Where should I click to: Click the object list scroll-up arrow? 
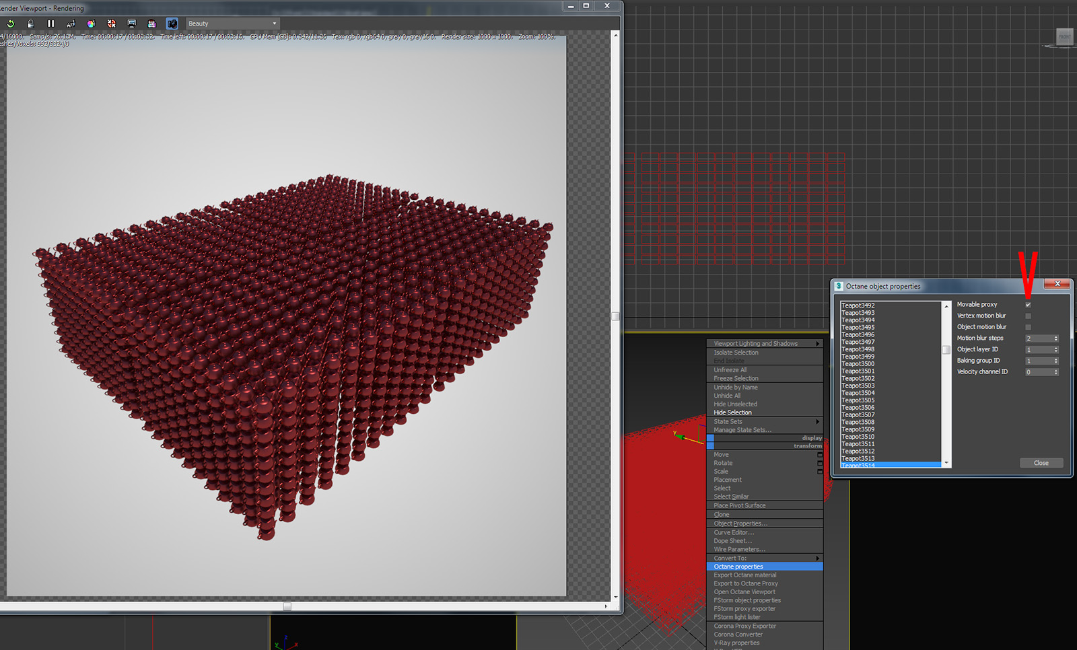coord(946,306)
